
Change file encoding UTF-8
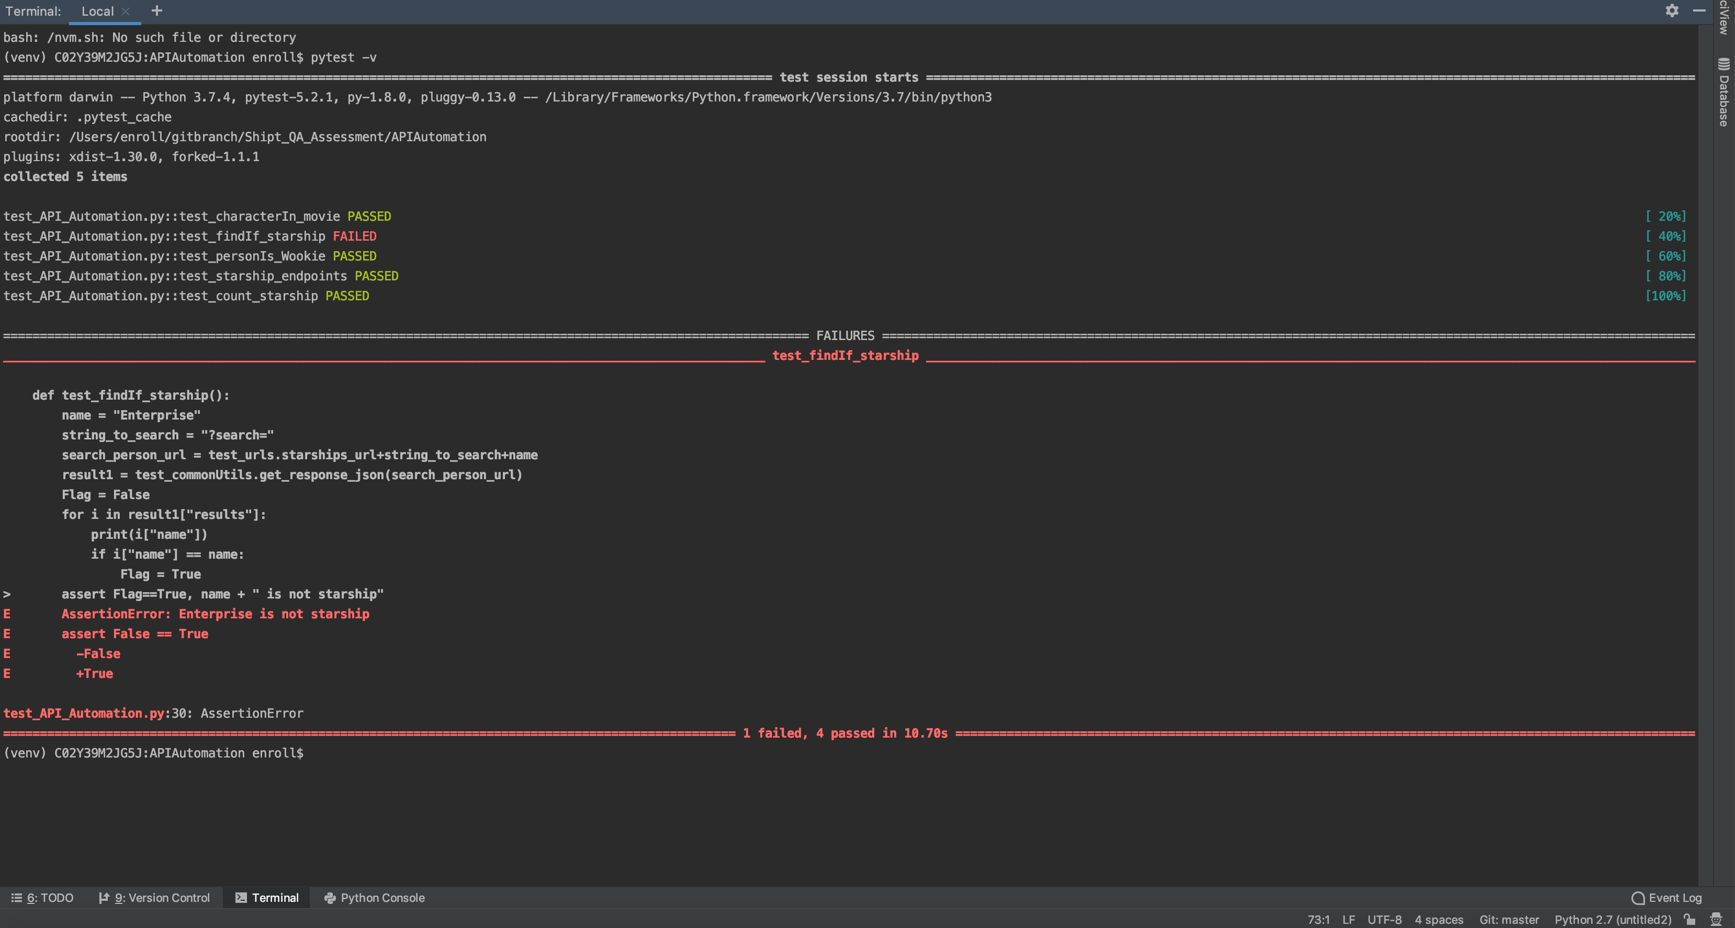click(1384, 920)
